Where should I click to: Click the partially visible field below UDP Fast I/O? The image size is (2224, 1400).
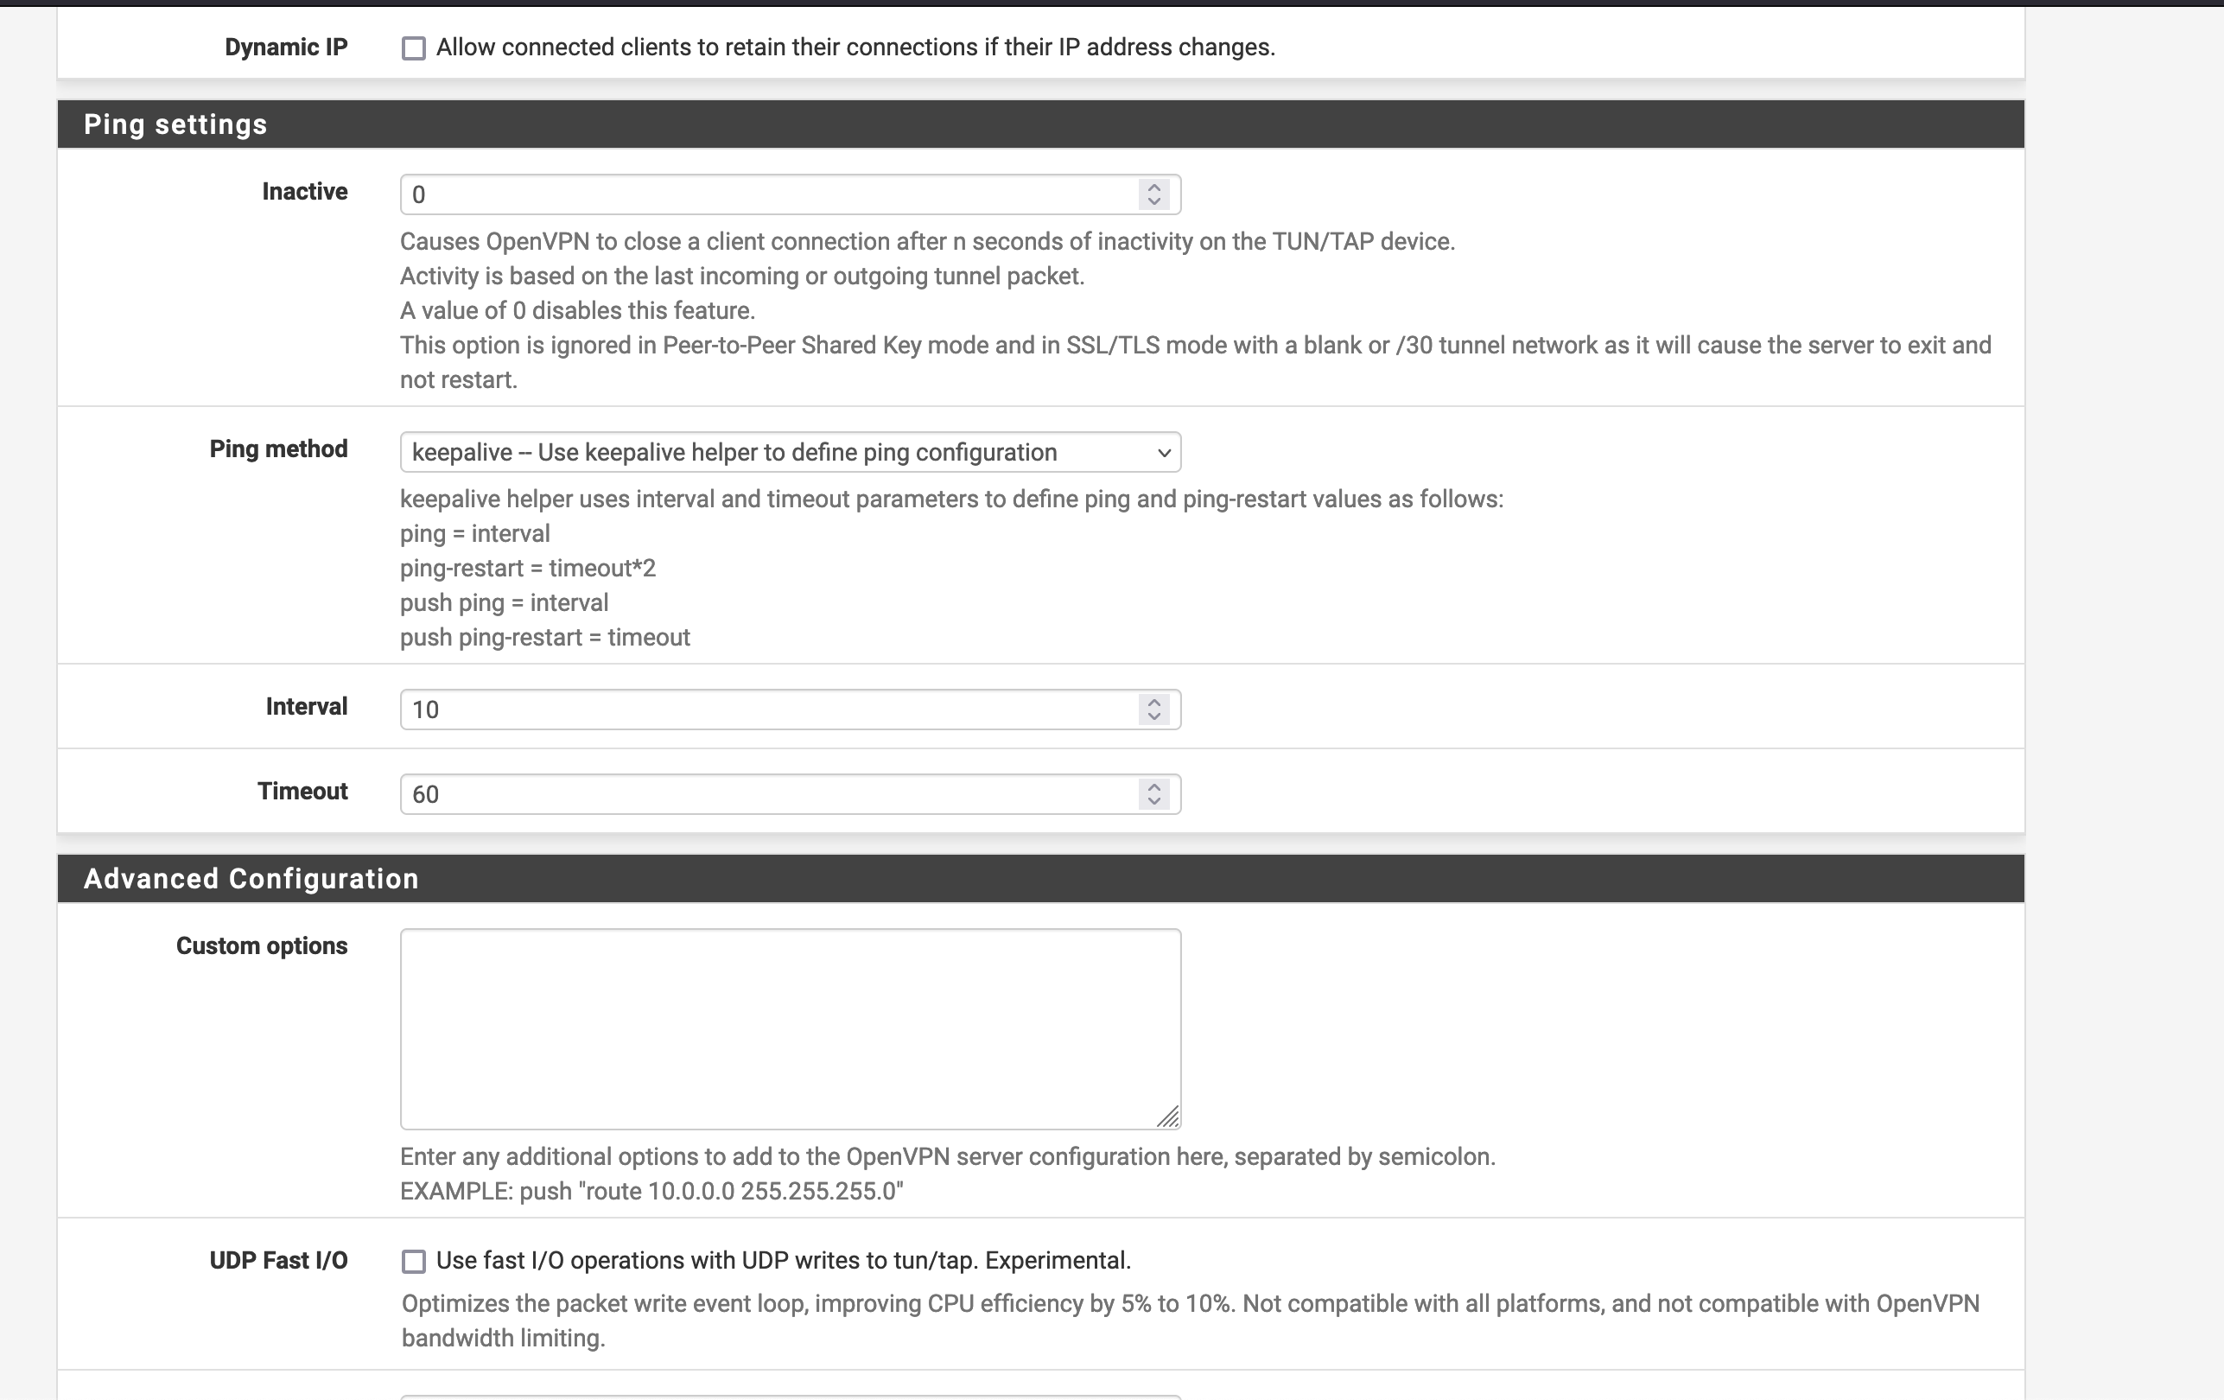(x=791, y=1397)
